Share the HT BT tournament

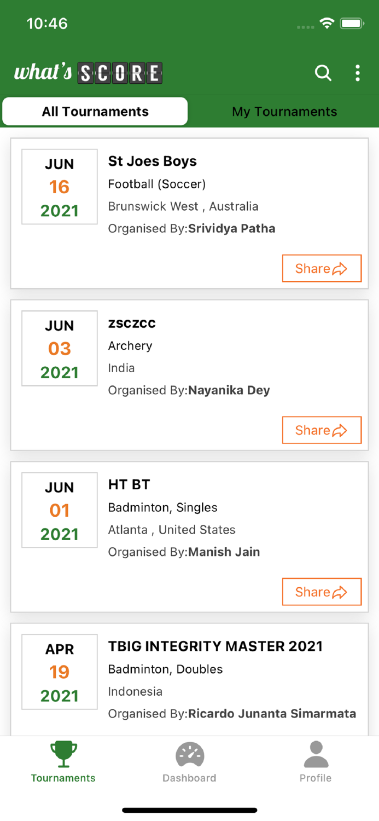[x=322, y=592]
